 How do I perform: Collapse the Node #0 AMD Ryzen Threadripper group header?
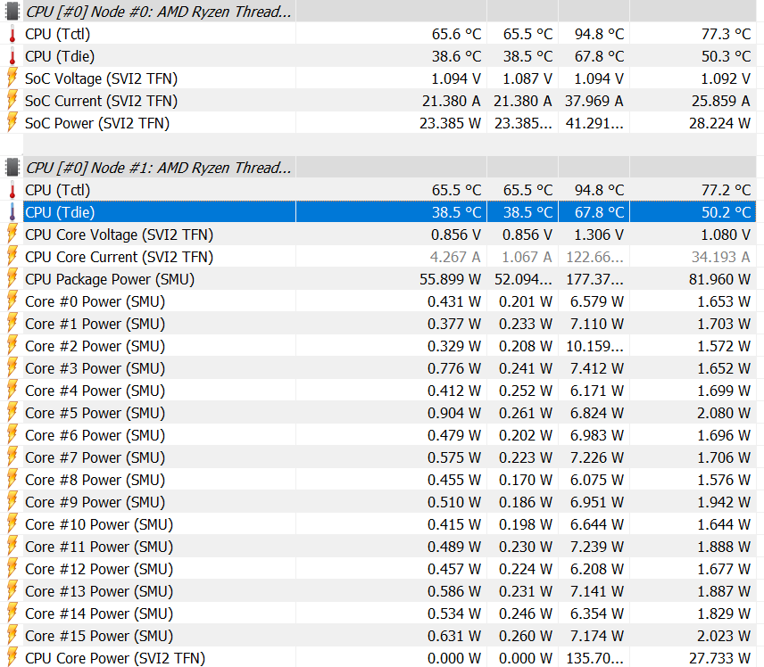[158, 12]
